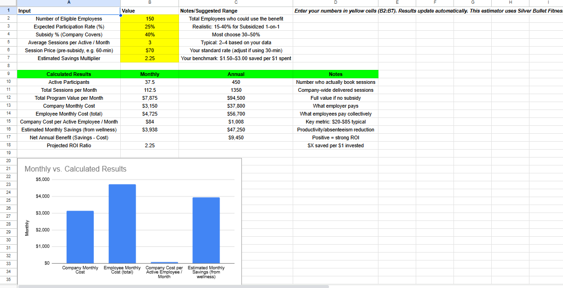Click green 'Calculated Results' header

pos(69,74)
